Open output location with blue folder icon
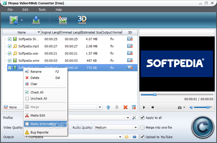 [x=134, y=137]
